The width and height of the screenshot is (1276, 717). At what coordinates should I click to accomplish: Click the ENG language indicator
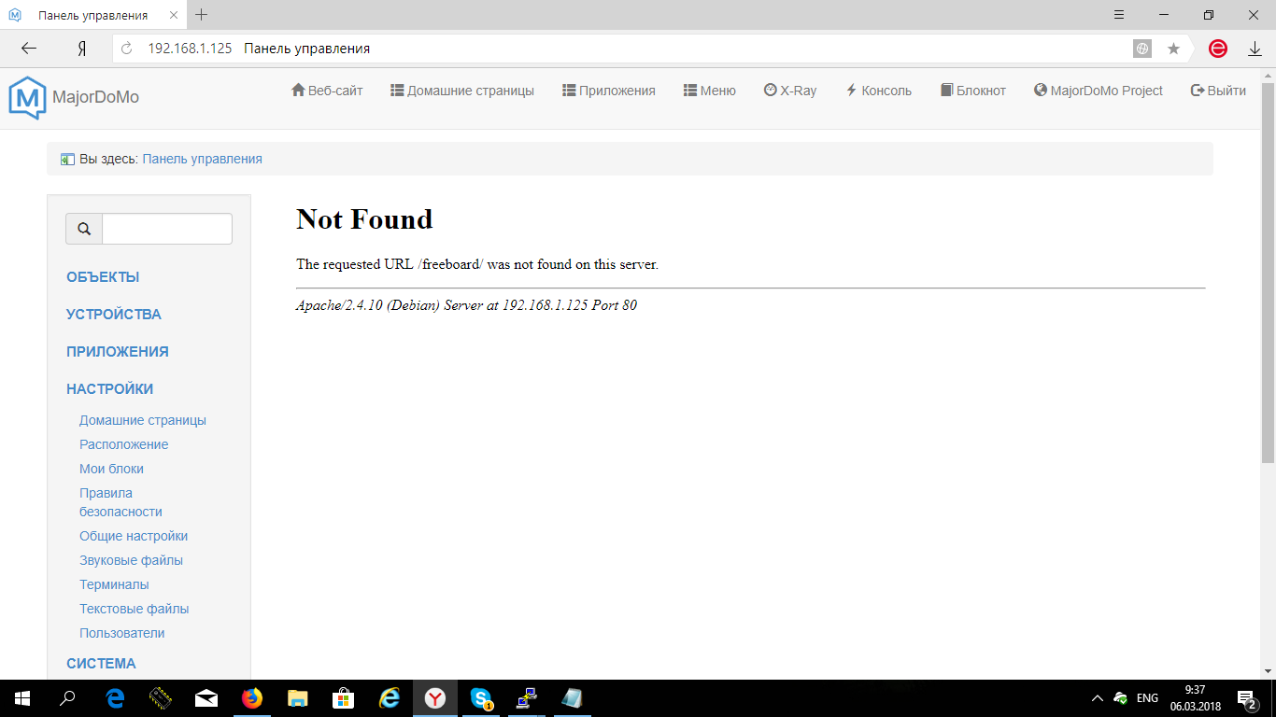point(1147,698)
